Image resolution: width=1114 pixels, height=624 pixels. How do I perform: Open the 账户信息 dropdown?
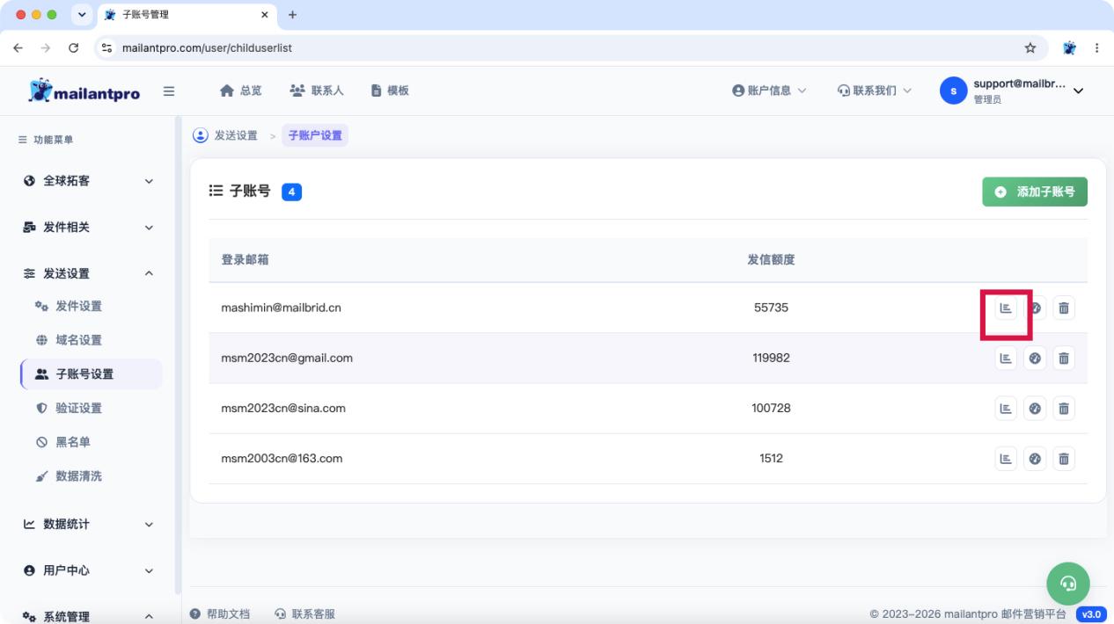[x=769, y=91]
